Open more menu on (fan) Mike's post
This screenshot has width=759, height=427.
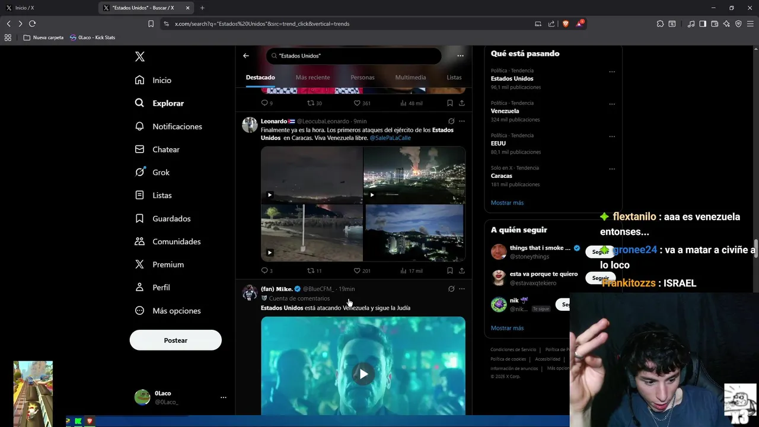click(462, 289)
